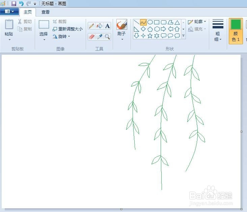The image size is (247, 212).
Task: Open the 粗细 line thickness menu
Action: click(218, 30)
